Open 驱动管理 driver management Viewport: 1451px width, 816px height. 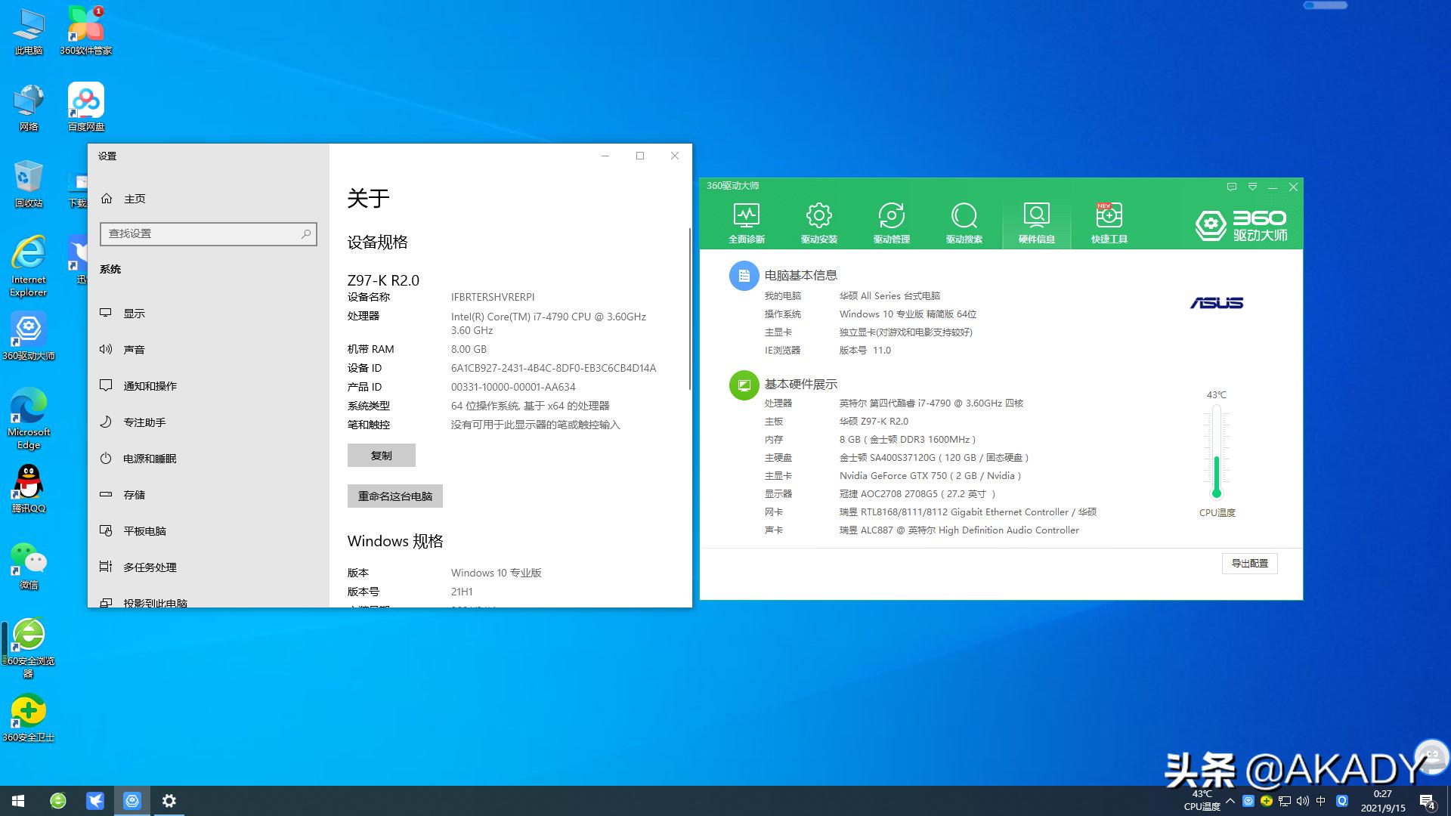(891, 221)
